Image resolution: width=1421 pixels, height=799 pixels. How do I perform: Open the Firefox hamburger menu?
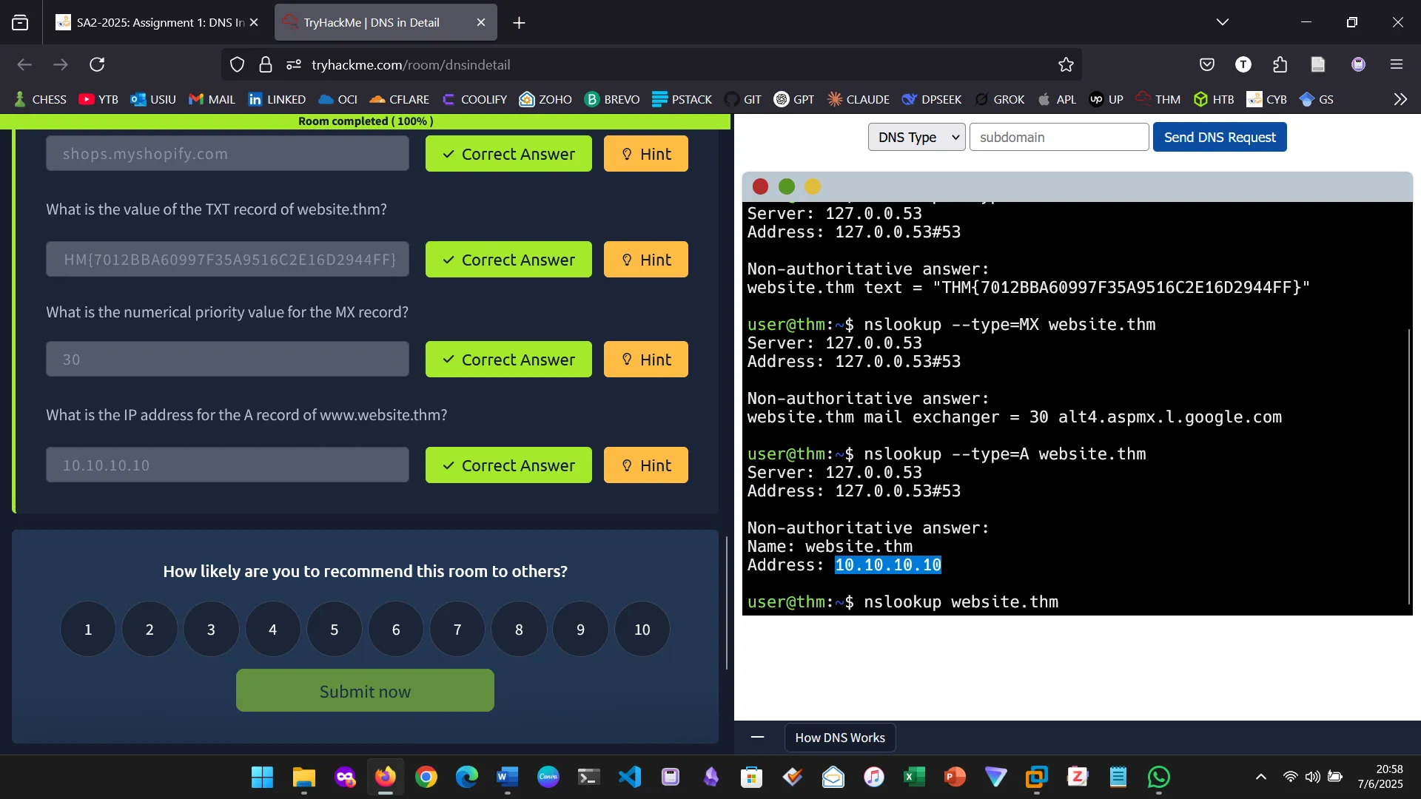(1397, 64)
